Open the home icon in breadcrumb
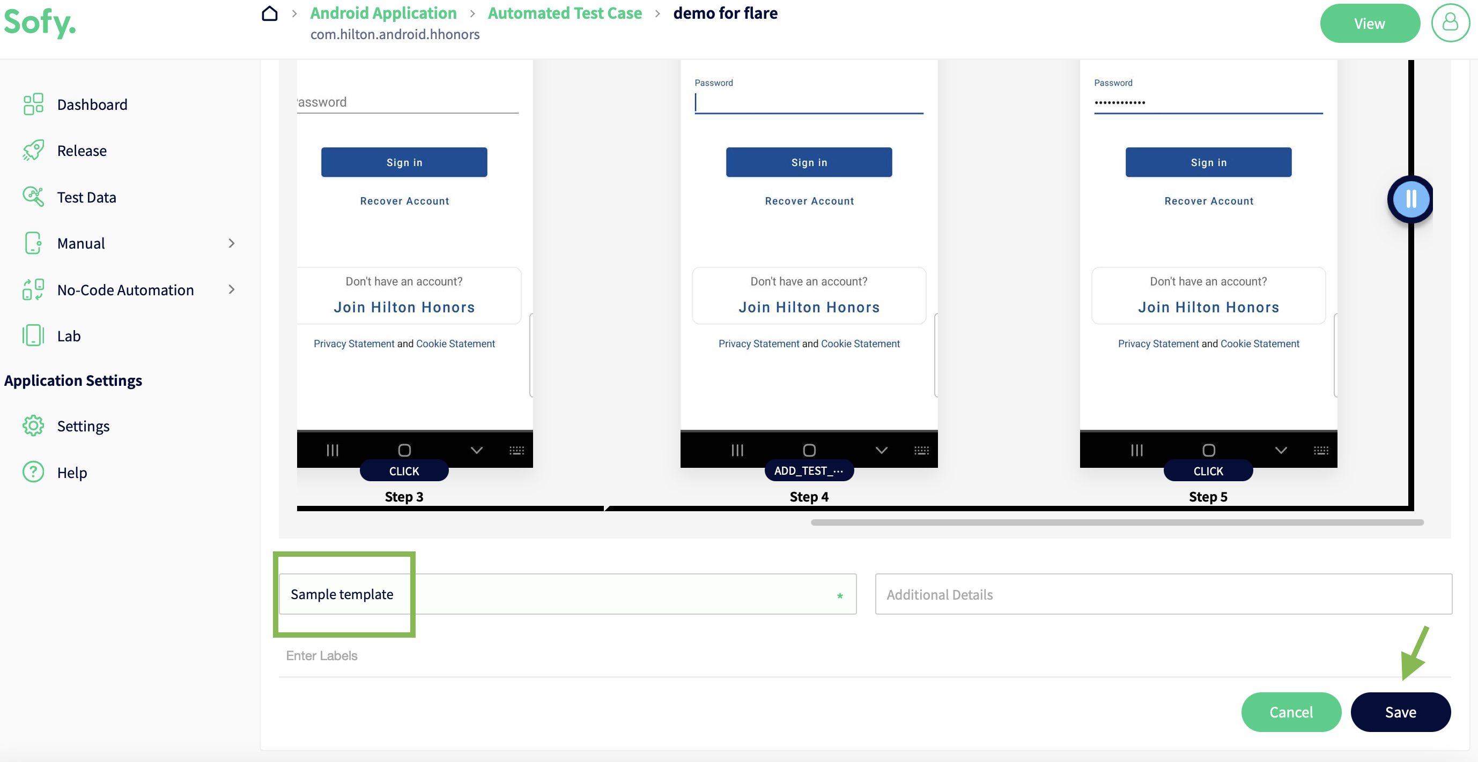The height and width of the screenshot is (762, 1478). 270,13
